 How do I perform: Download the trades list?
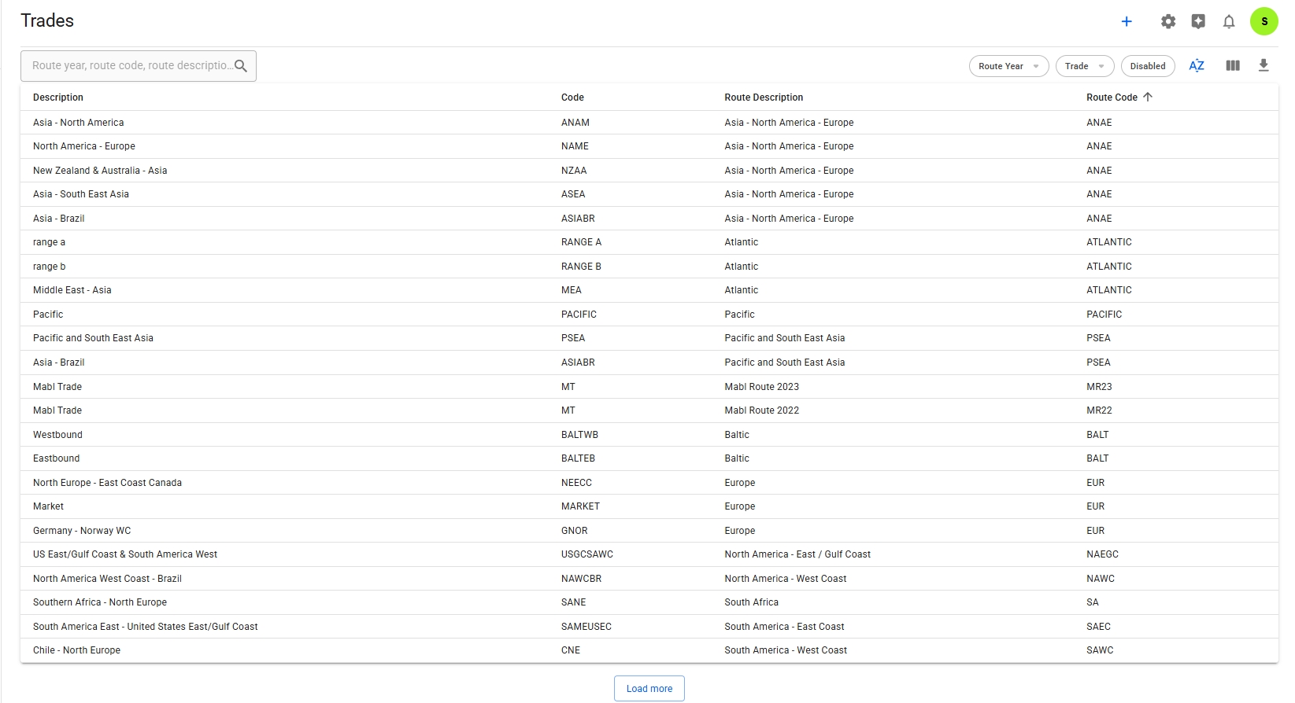tap(1264, 66)
